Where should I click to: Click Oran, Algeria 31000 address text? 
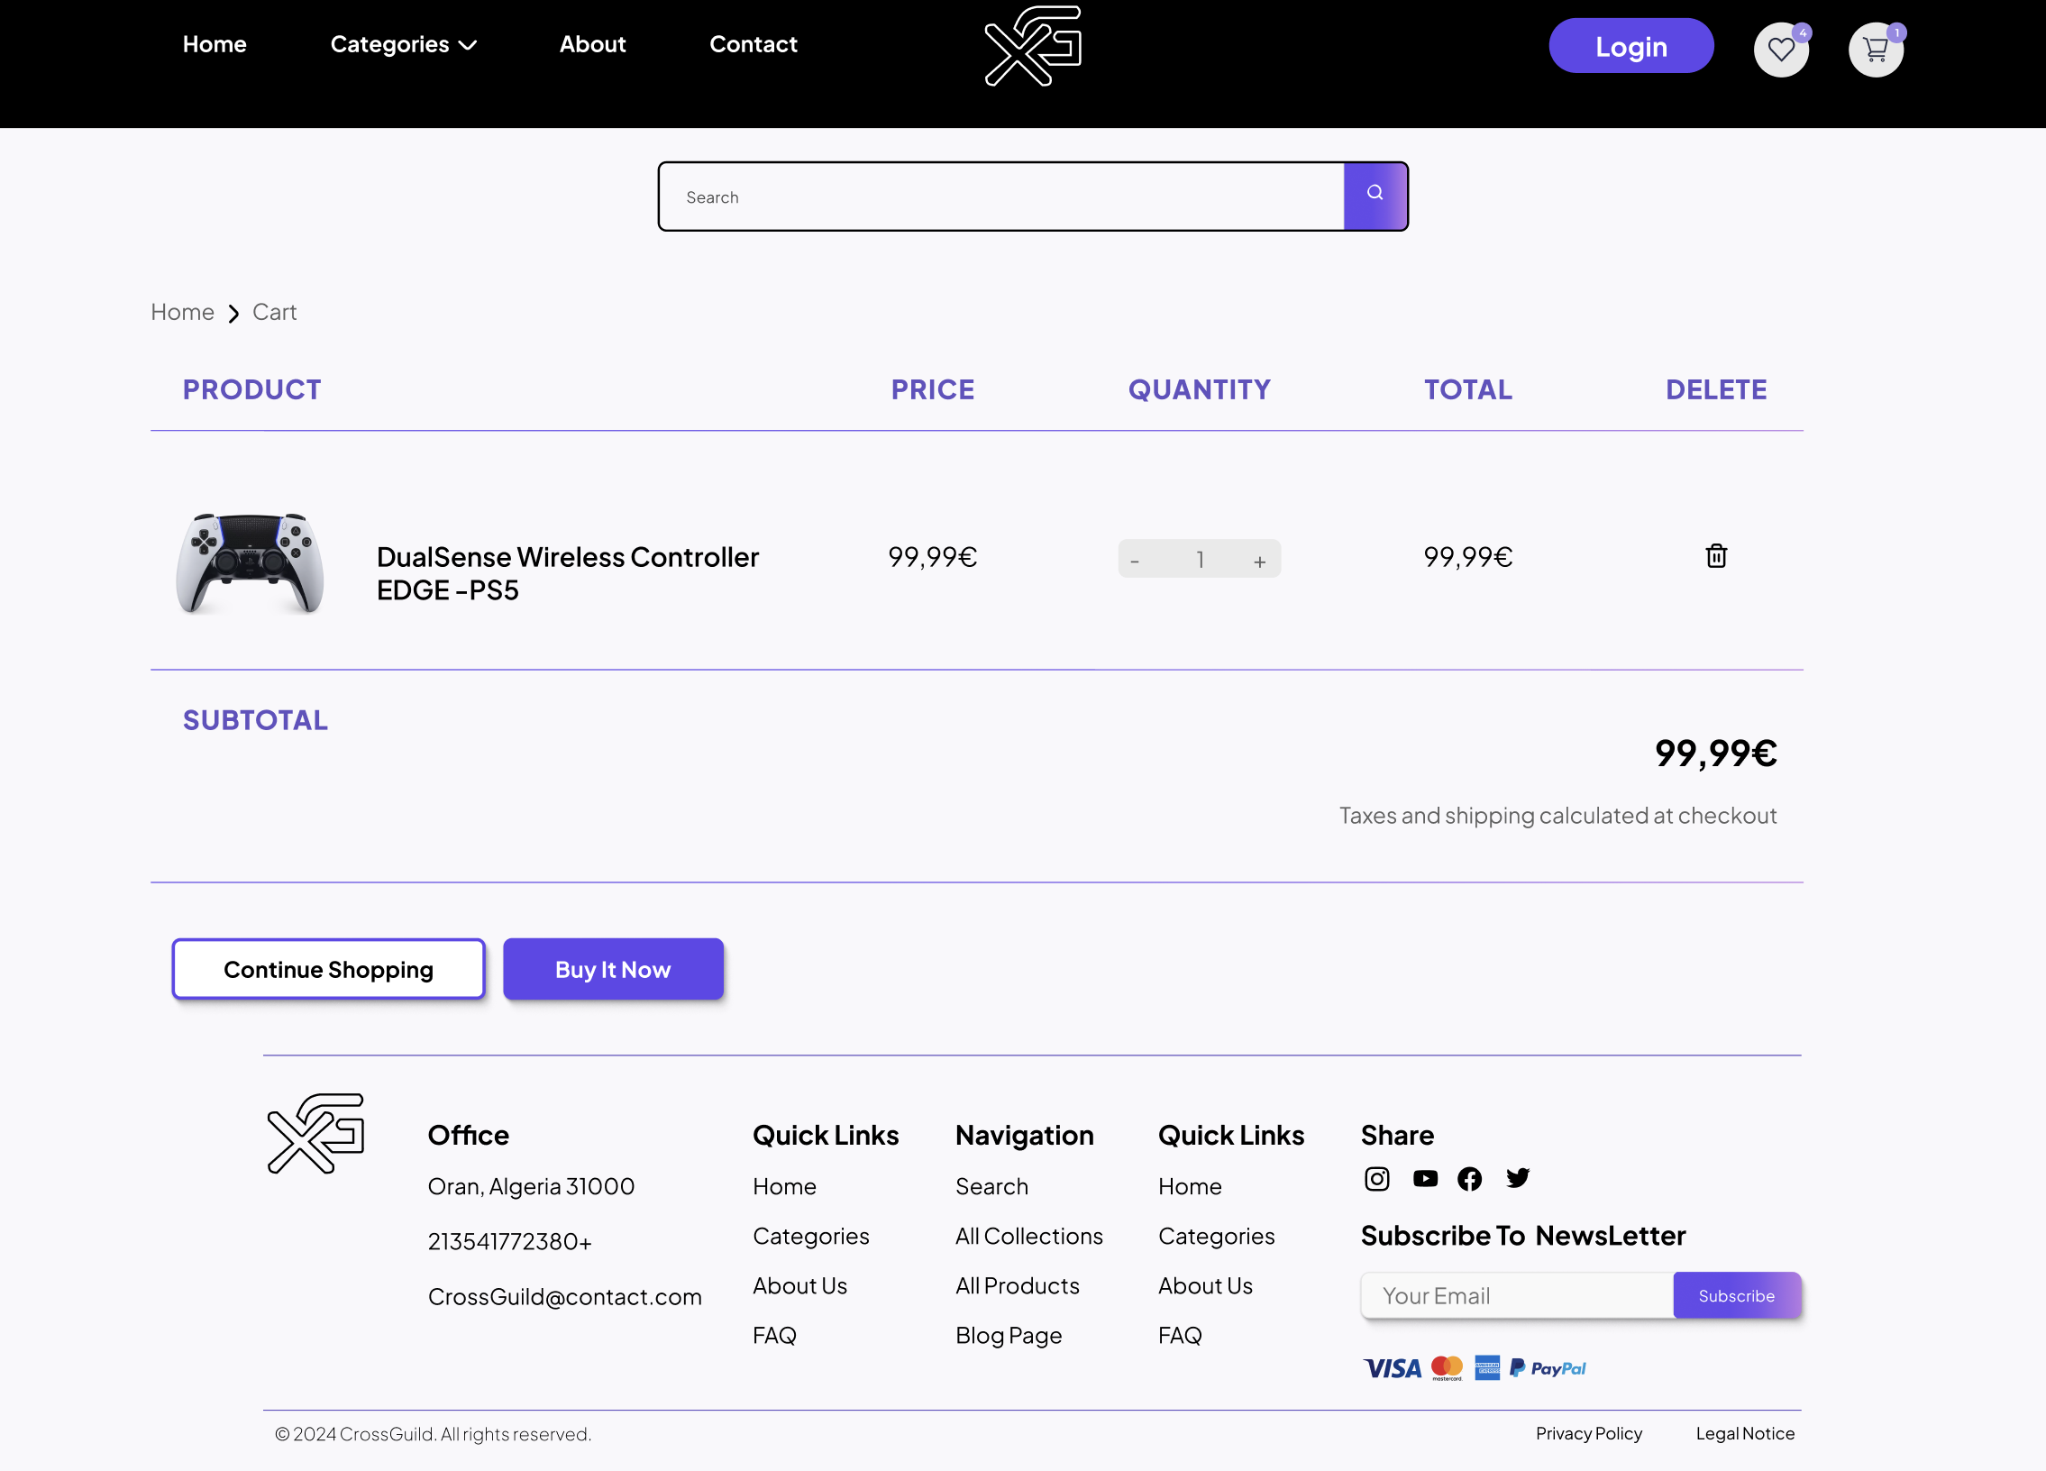532,1186
